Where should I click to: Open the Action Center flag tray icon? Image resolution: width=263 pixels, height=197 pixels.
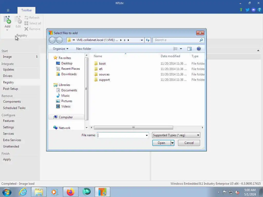pyautogui.click(x=224, y=192)
